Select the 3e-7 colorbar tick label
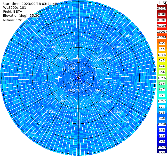Viewport: 167px width, 156px height. 162,95
